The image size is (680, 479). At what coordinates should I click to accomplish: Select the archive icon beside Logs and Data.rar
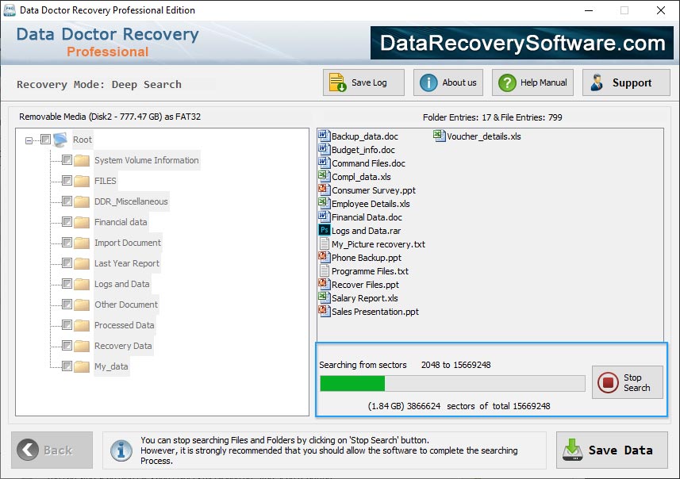coord(324,230)
